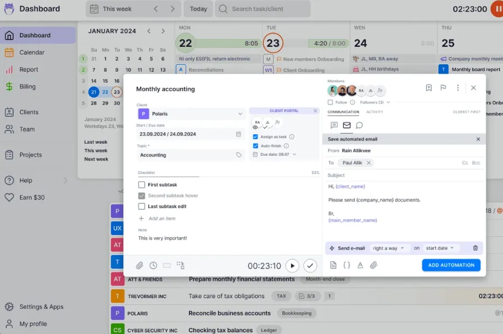503x334 pixels.
Task: Uncheck the Second subtask hover checkbox
Action: 142,195
